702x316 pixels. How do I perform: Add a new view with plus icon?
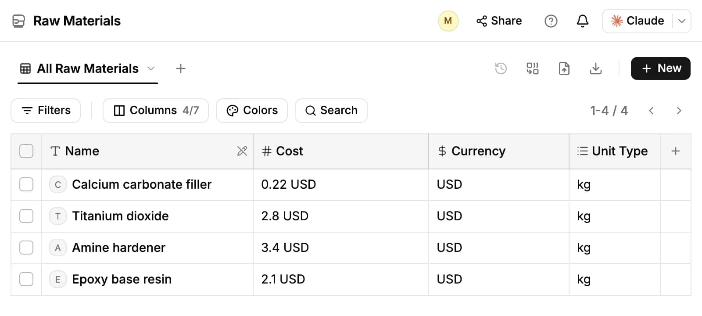point(180,68)
